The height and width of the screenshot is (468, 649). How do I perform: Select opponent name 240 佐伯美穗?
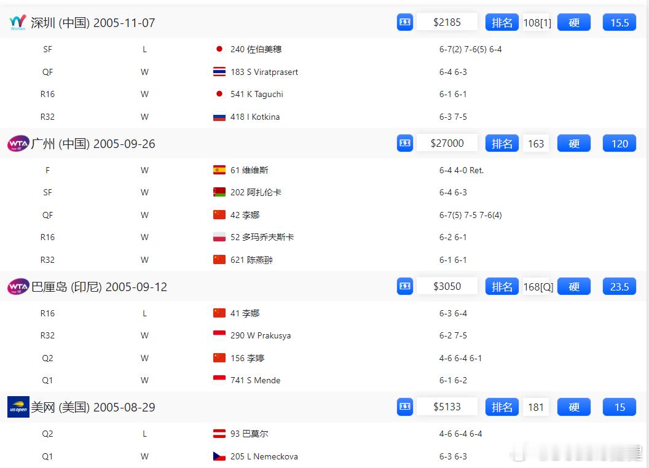(256, 49)
